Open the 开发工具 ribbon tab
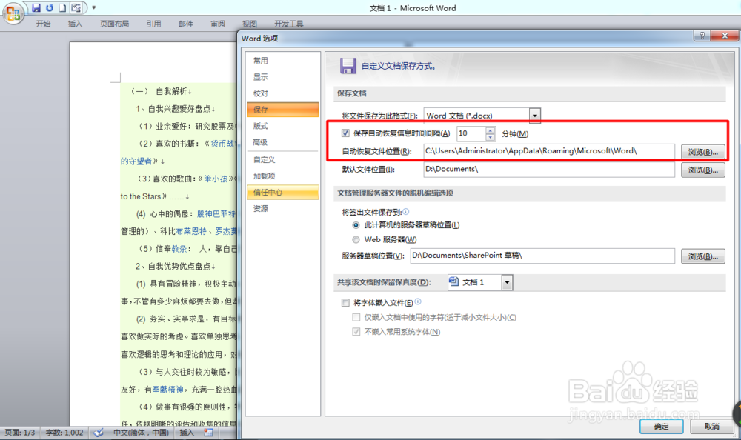The height and width of the screenshot is (440, 741). (x=289, y=24)
